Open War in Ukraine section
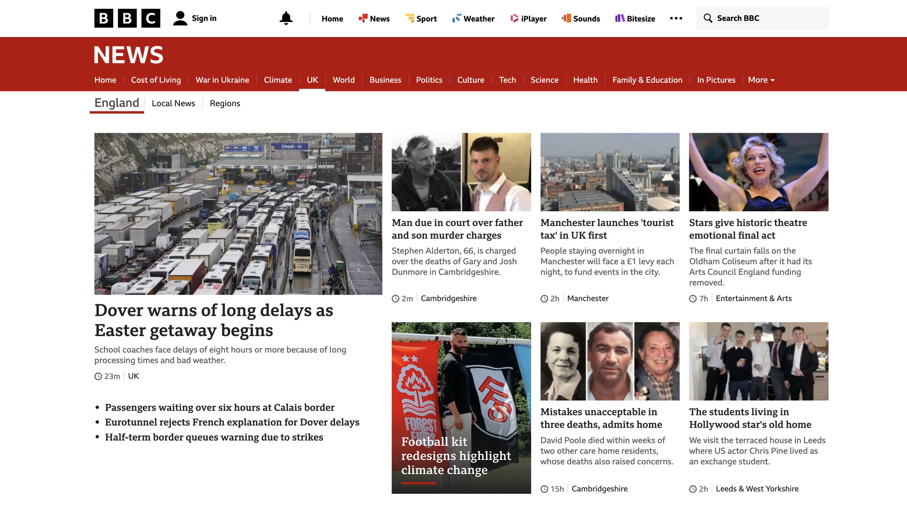This screenshot has width=907, height=522. (222, 80)
